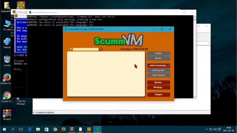Open the Windows Start menu
This screenshot has height=133, width=237.
coord(4,129)
